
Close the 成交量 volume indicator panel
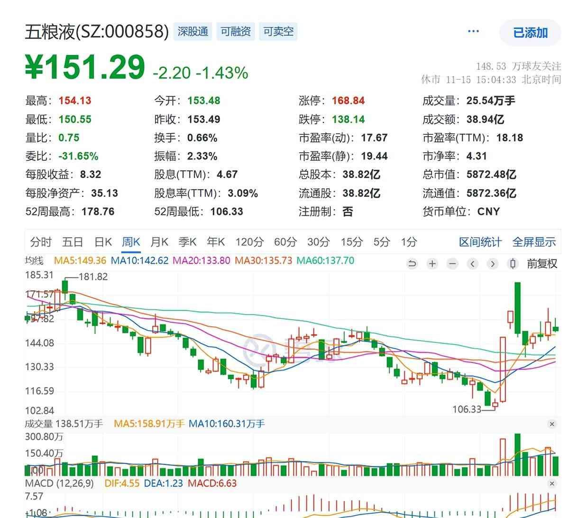[x=551, y=424]
